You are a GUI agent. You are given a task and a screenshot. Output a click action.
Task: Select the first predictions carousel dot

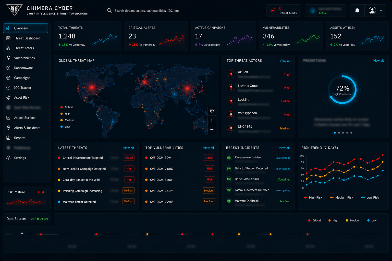pos(335,133)
